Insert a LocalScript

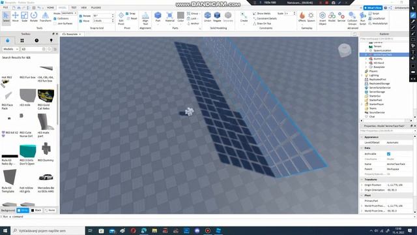tap(377, 18)
